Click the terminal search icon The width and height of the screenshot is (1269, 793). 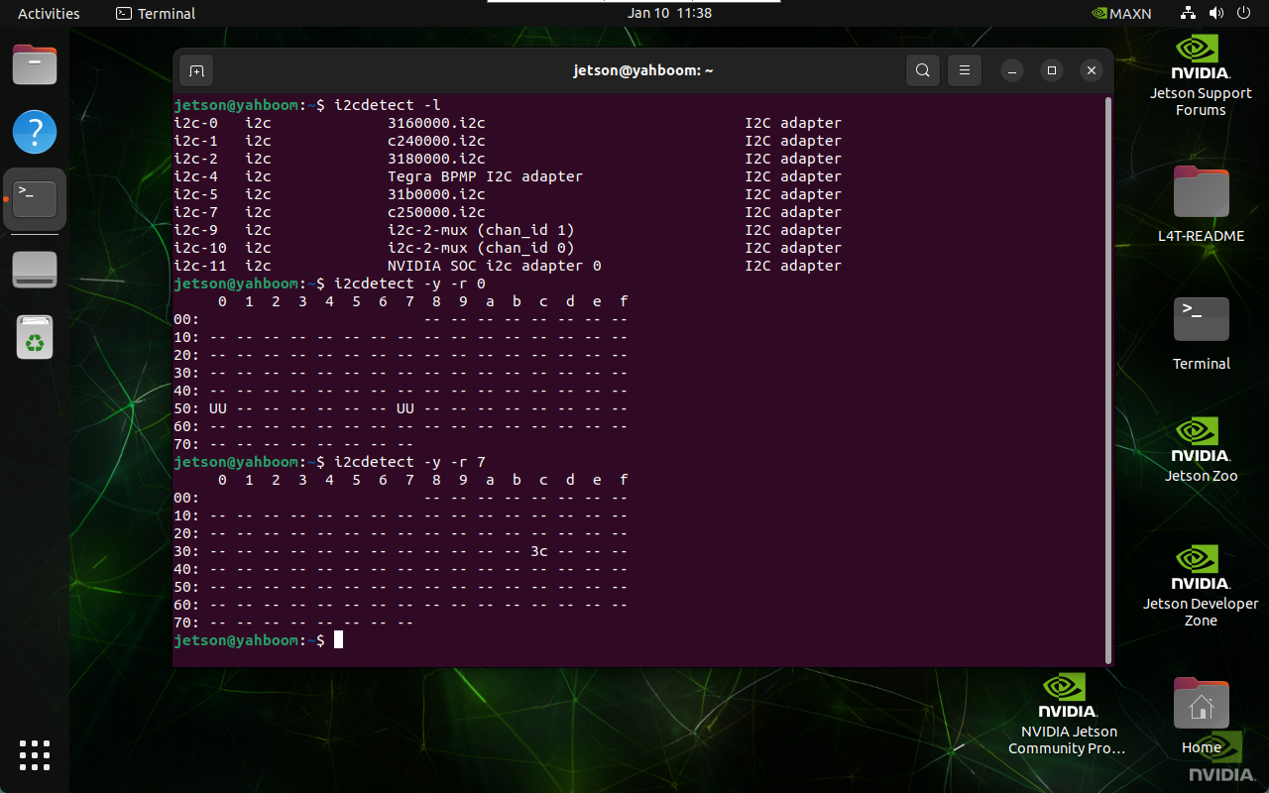[922, 70]
